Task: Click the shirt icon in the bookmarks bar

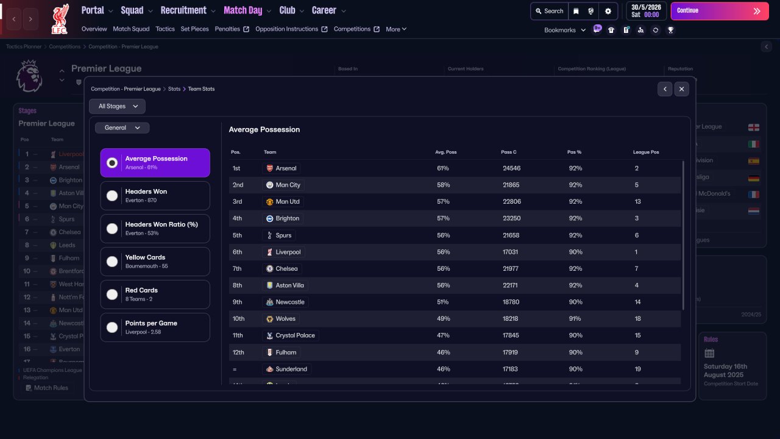Action: point(611,30)
